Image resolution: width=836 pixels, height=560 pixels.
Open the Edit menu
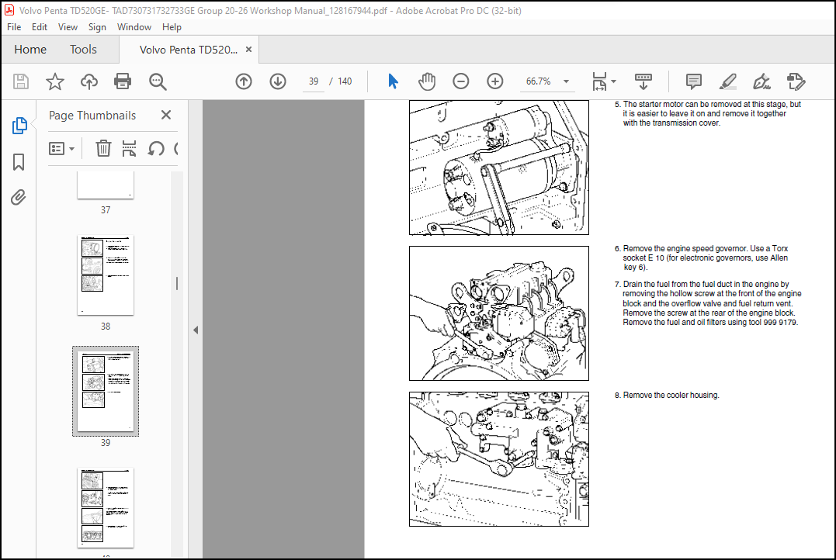(x=40, y=26)
